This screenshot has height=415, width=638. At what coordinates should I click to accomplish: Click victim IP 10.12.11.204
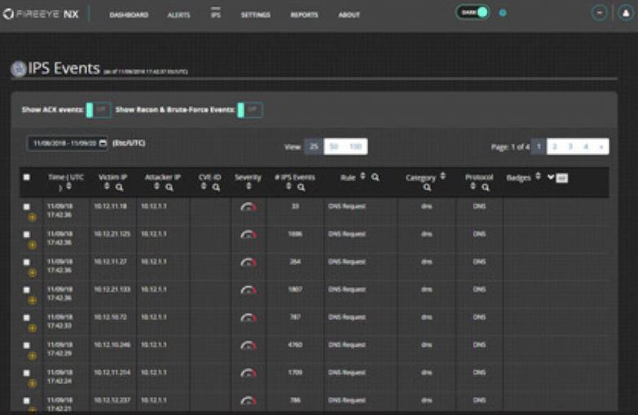click(112, 373)
